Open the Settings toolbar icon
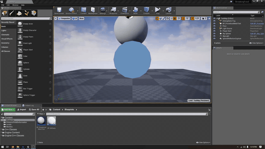 click(103, 11)
